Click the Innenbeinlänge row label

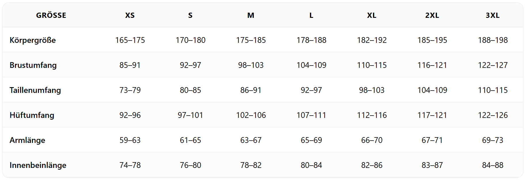(x=38, y=165)
